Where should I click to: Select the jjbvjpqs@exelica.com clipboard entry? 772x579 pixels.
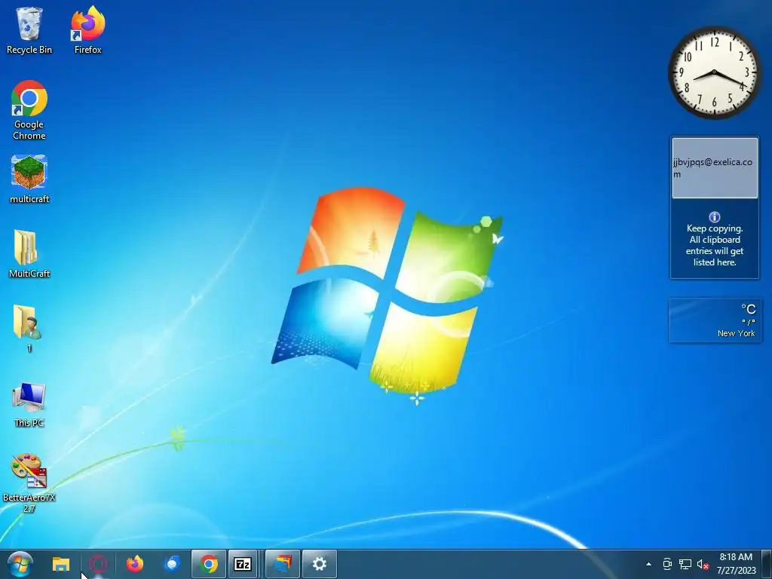715,168
